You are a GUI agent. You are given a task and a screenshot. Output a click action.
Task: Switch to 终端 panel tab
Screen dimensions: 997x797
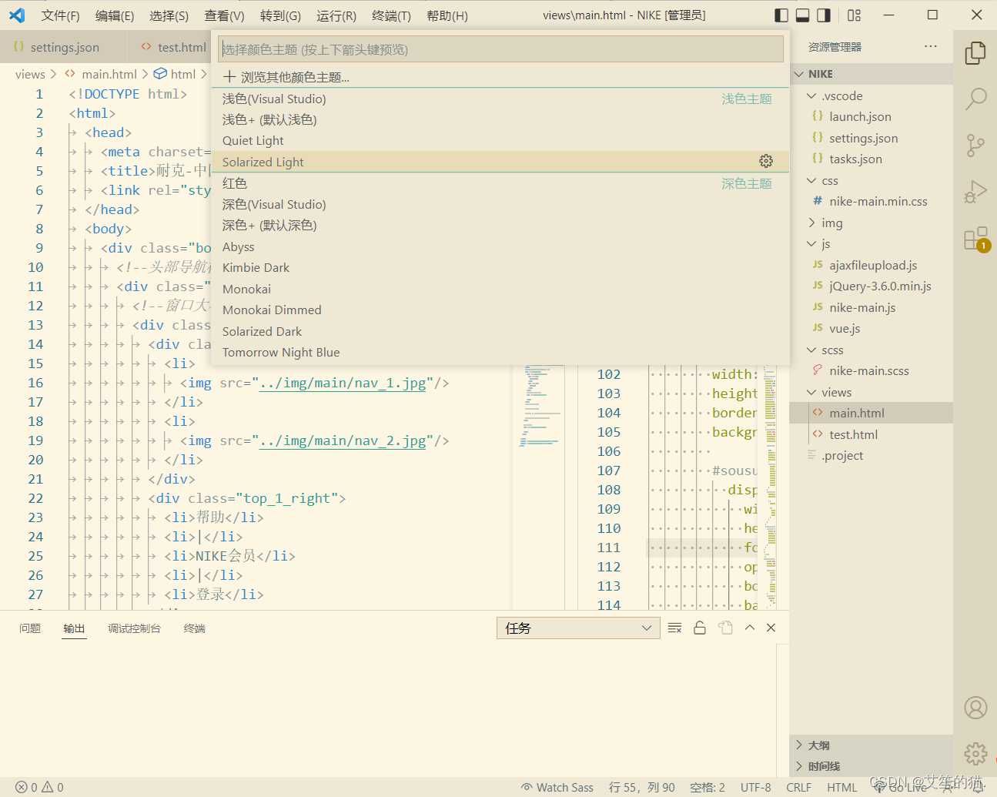[x=194, y=628]
